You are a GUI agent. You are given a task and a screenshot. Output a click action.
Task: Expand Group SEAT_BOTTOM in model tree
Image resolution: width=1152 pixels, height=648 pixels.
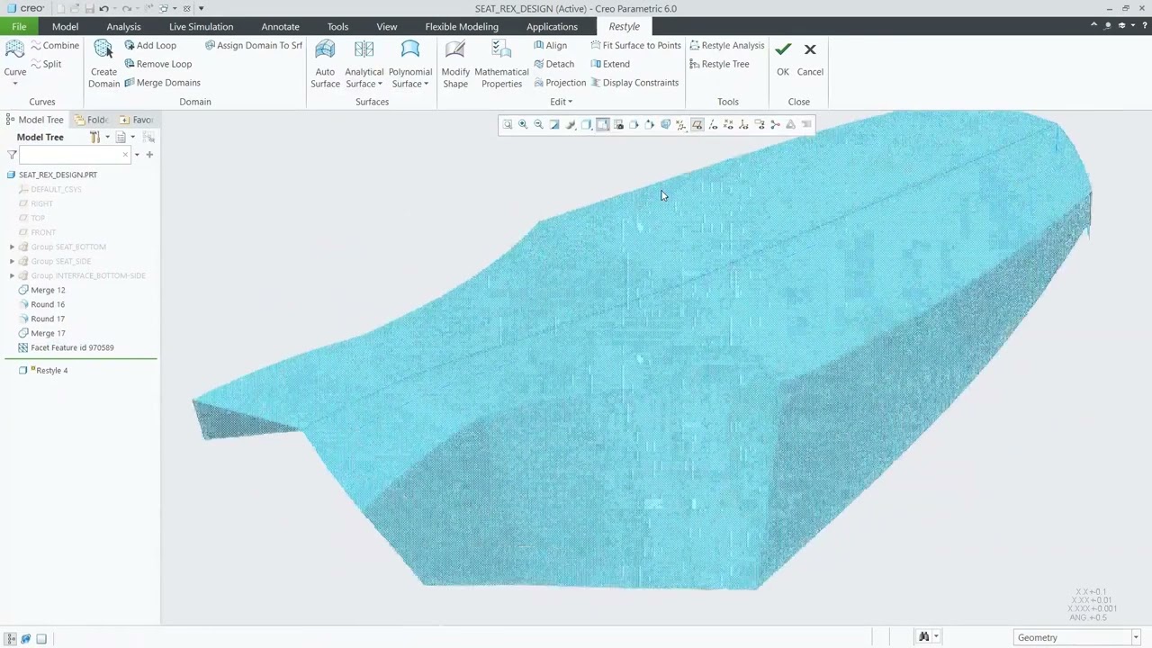12,247
